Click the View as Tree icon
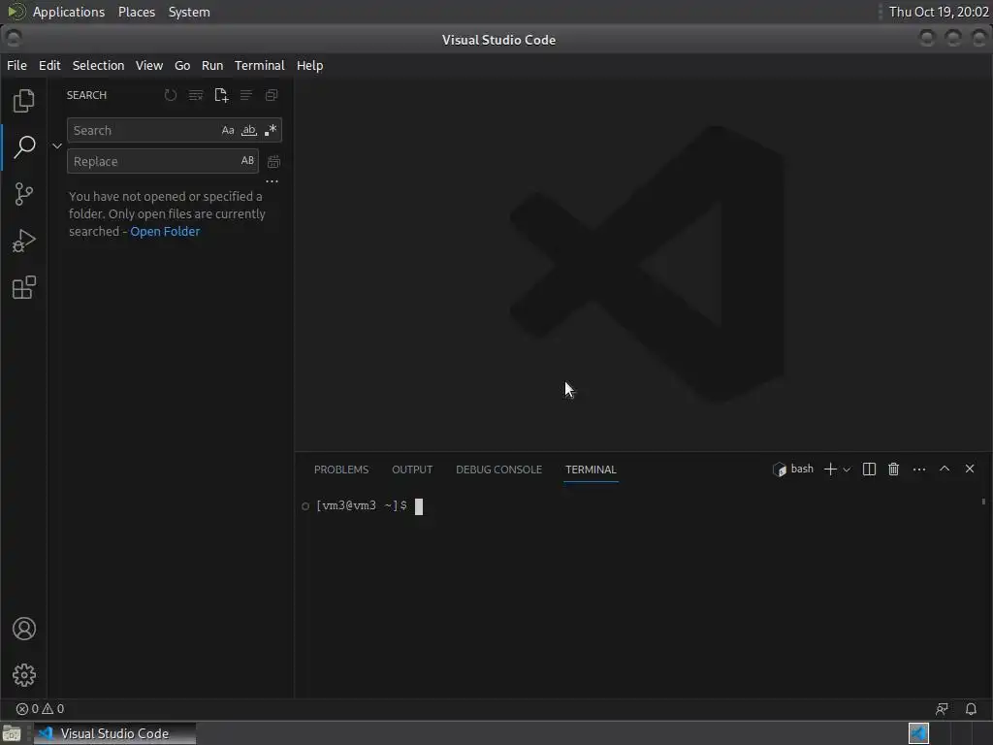This screenshot has height=745, width=993. tap(245, 95)
